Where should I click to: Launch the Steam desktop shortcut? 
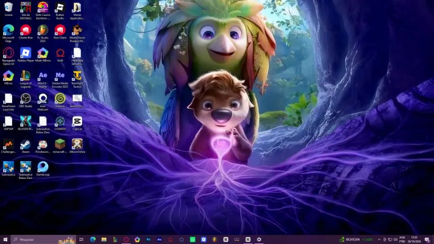25,146
